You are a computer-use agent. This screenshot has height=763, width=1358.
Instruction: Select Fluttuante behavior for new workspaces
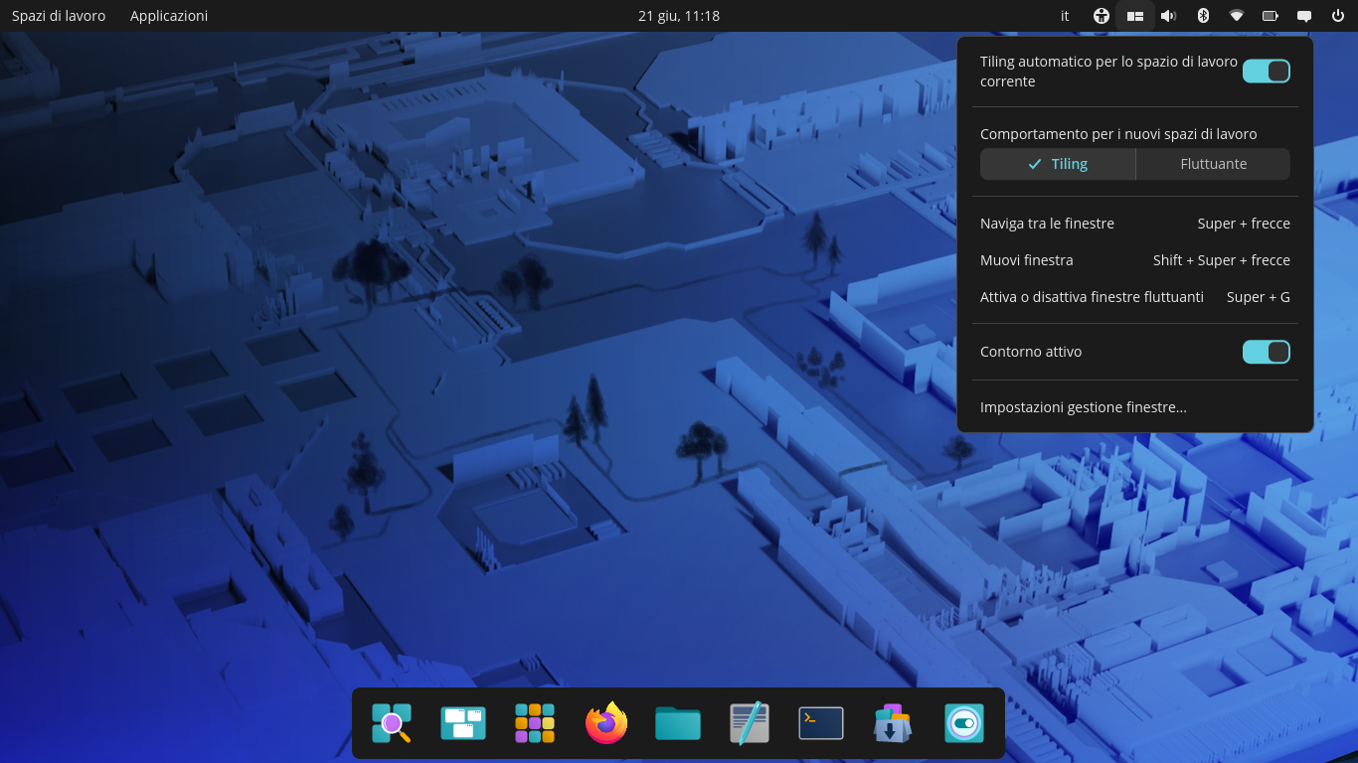[1213, 164]
